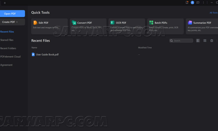Switch to list view icon
218x131 pixels.
[198, 41]
